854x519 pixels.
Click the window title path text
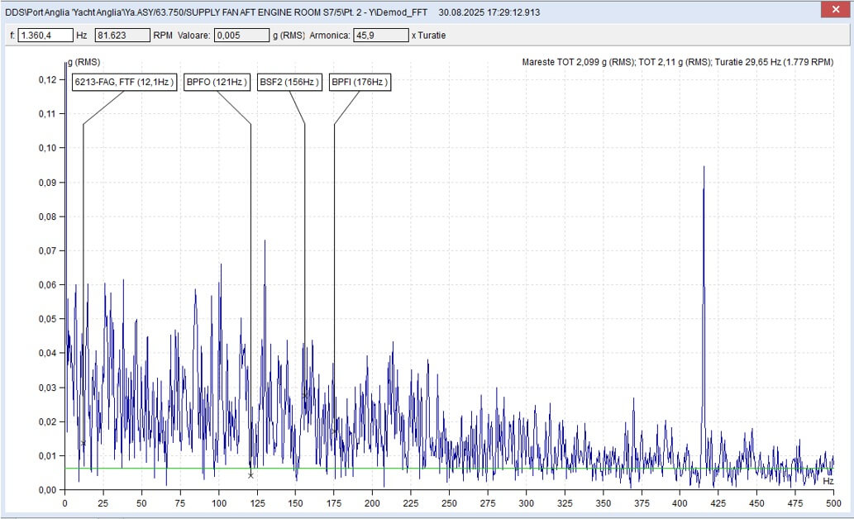click(x=216, y=12)
